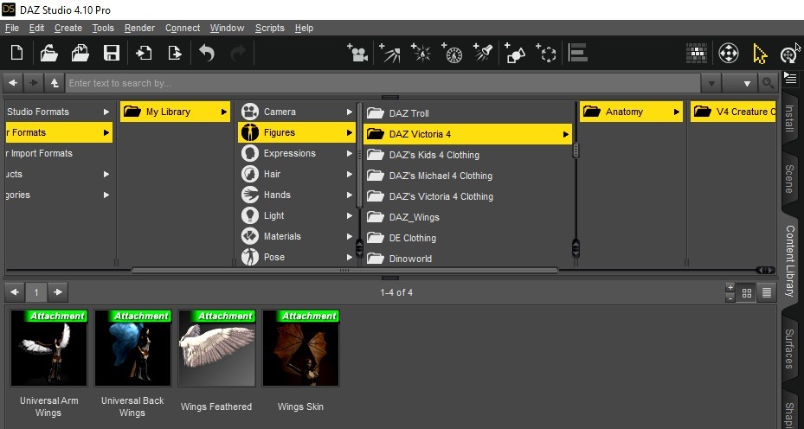Go to the next results page
This screenshot has width=804, height=429.
coord(58,292)
